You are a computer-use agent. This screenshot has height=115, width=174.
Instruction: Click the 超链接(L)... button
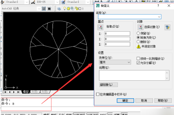tap(108, 85)
